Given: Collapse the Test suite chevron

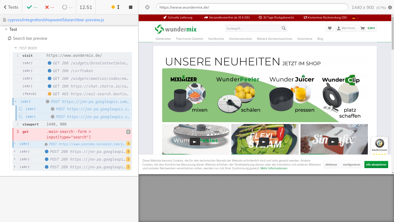Looking at the screenshot, I should point(6,30).
